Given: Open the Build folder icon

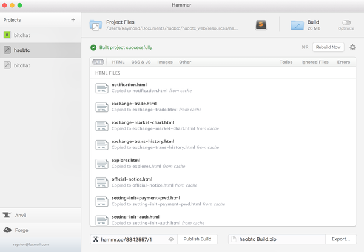Looking at the screenshot, I should click(297, 25).
